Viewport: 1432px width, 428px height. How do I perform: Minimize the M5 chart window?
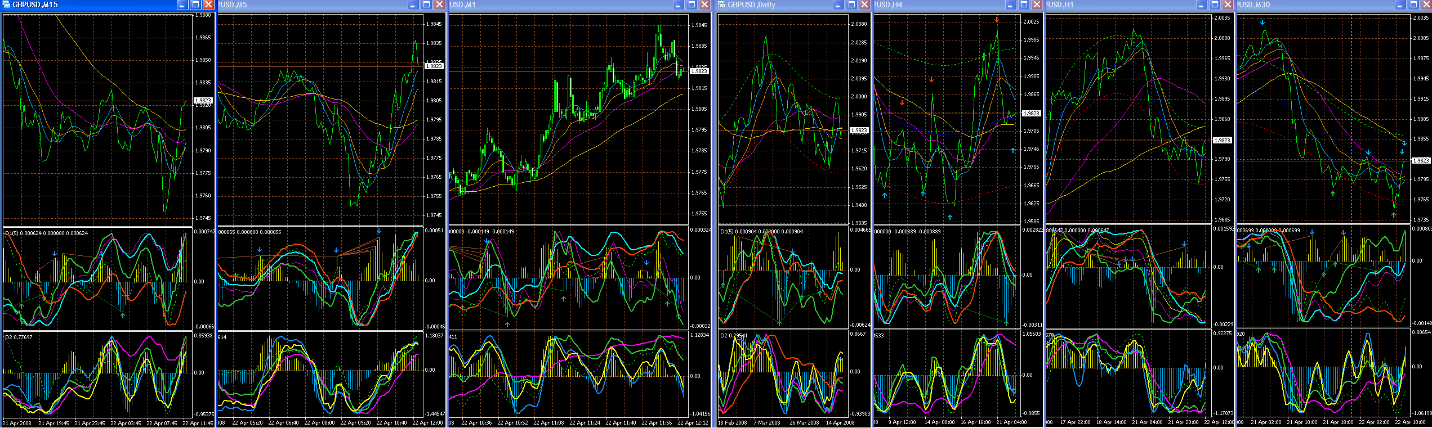[x=413, y=5]
